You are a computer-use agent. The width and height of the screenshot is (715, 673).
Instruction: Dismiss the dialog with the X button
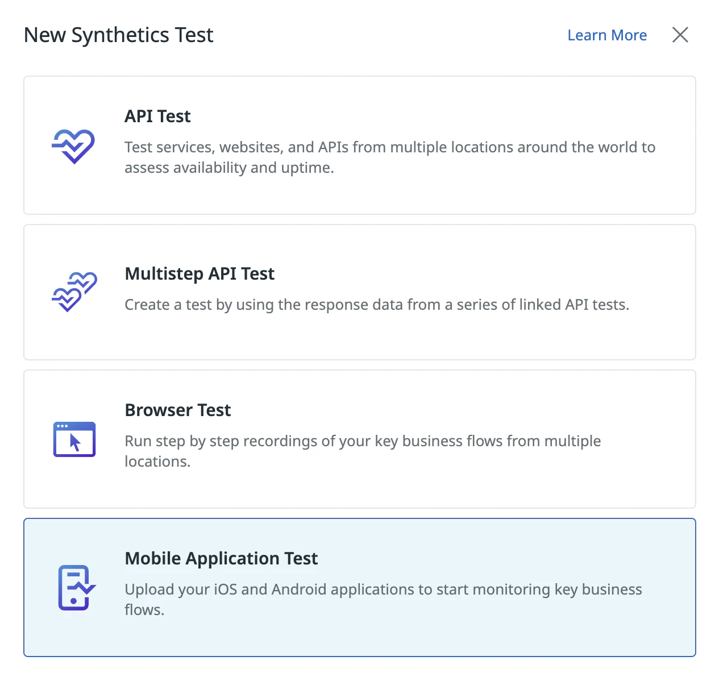click(680, 35)
